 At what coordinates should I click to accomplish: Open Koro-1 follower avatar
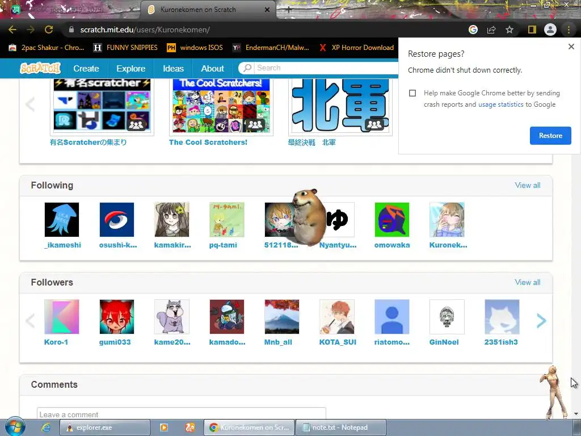click(x=61, y=317)
